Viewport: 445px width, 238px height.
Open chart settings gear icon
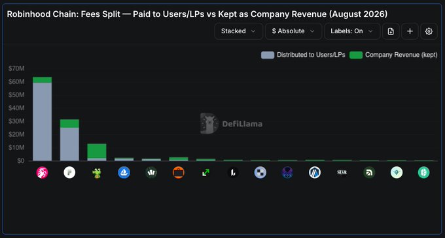tap(429, 31)
